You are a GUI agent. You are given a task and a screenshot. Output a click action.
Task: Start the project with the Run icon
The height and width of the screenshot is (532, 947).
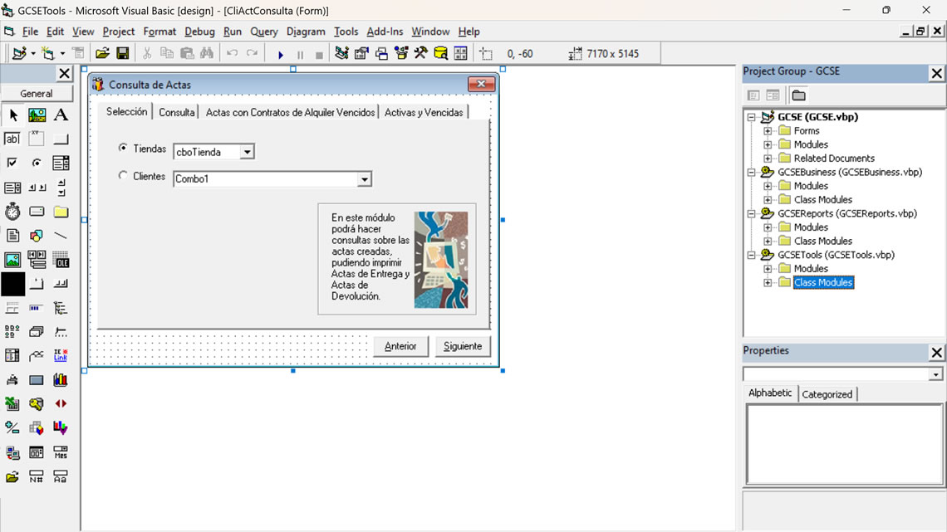click(x=281, y=53)
